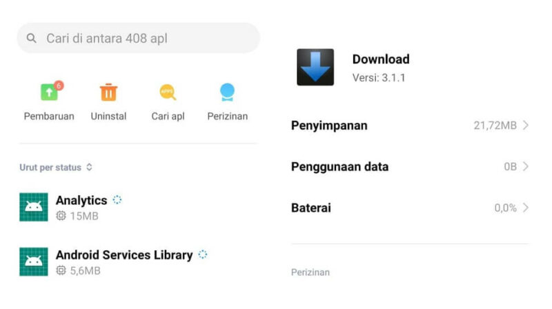552x309 pixels.
Task: Expand the Penggunaan data chevron
Action: (526, 166)
